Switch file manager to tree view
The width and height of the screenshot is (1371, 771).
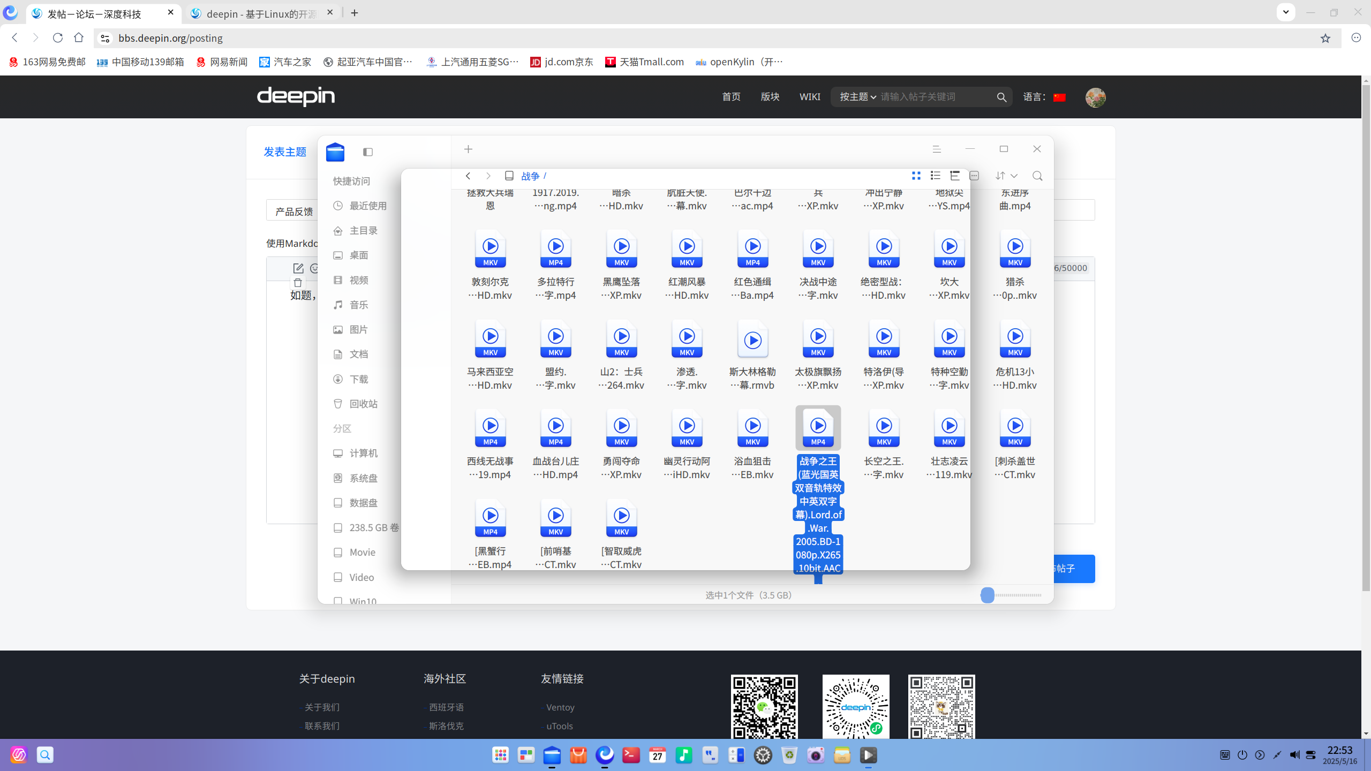955,176
